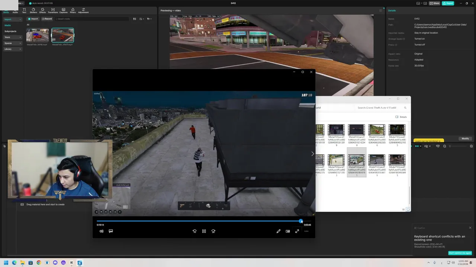The height and width of the screenshot is (267, 476).
Task: Go to next video with right arrow
Action: pos(312,154)
